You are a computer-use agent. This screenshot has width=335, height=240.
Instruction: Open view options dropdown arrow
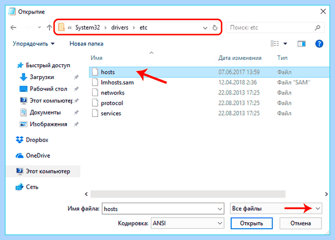click(285, 44)
